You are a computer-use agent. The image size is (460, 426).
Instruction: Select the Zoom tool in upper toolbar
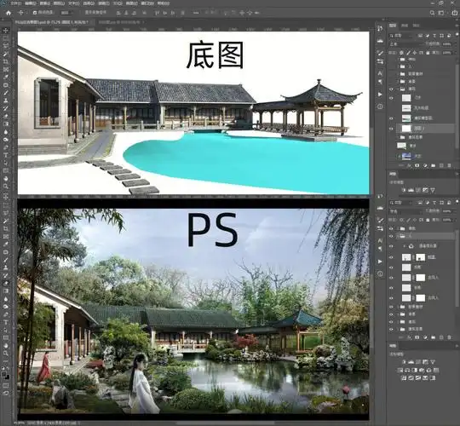[6, 187]
